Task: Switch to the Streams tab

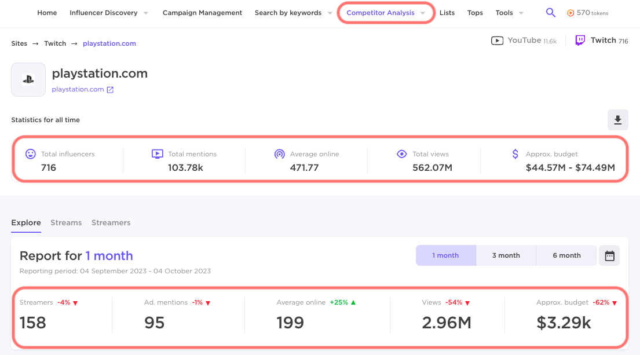Action: tap(66, 222)
